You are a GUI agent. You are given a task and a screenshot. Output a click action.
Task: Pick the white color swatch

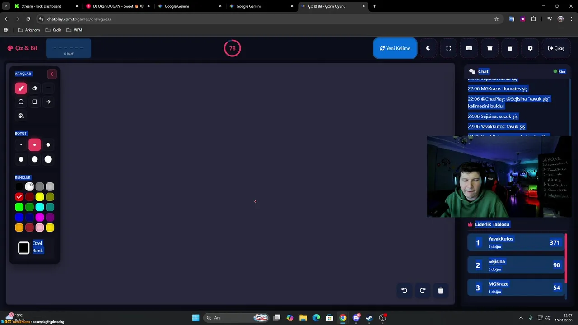pyautogui.click(x=29, y=186)
